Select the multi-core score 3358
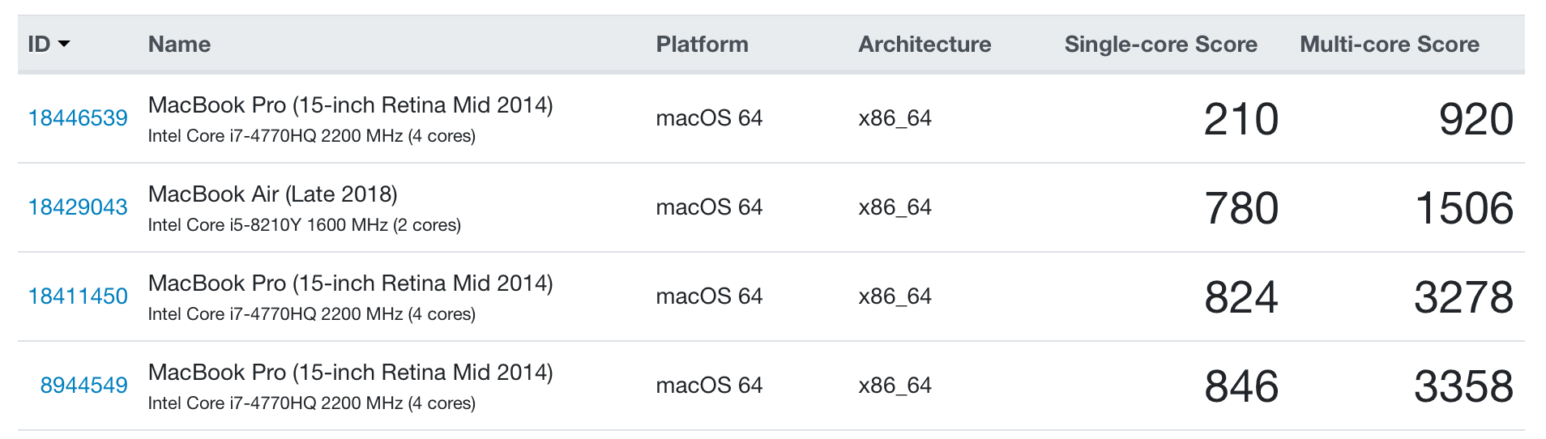The height and width of the screenshot is (439, 1546). (x=1463, y=386)
